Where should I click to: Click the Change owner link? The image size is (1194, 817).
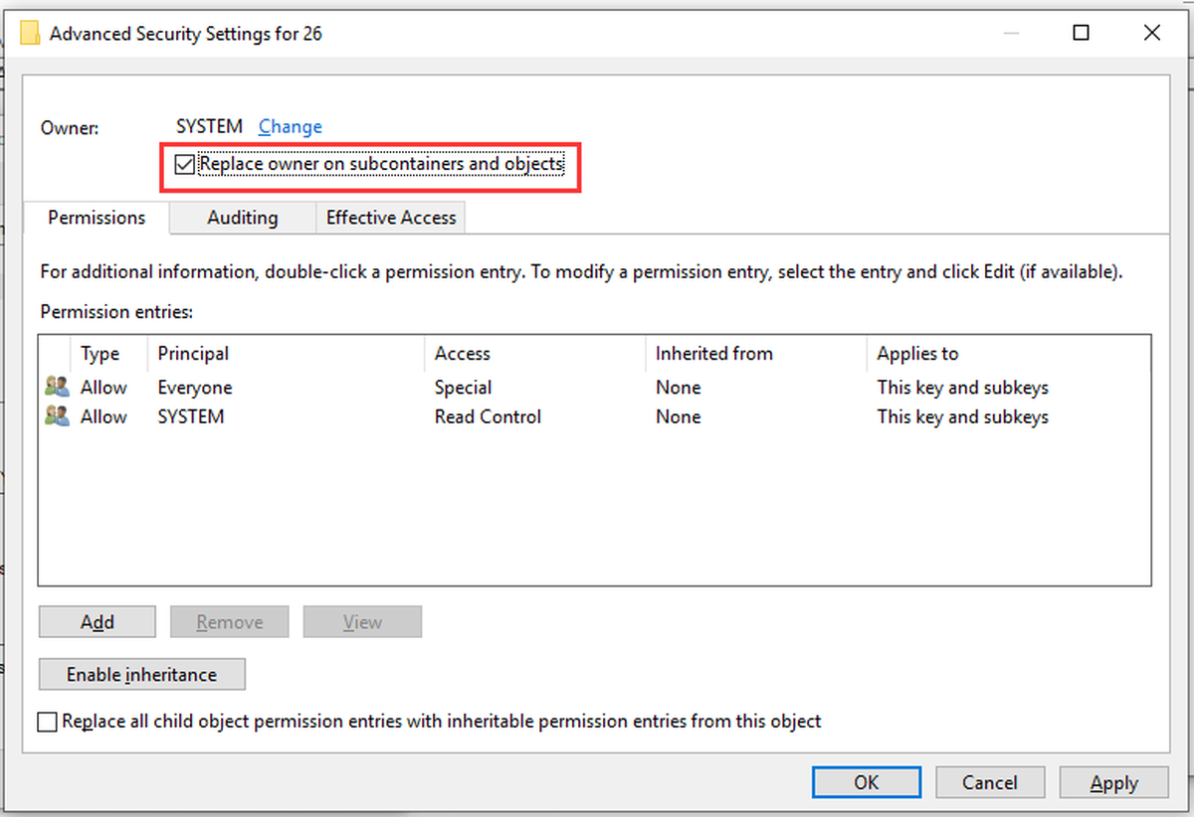pos(291,126)
